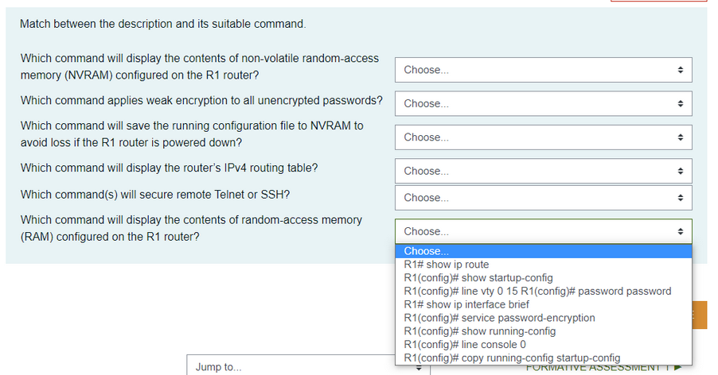Open the IPv4 routing table answer dropdown
Viewport: 718px width, 375px height.
pyautogui.click(x=543, y=171)
